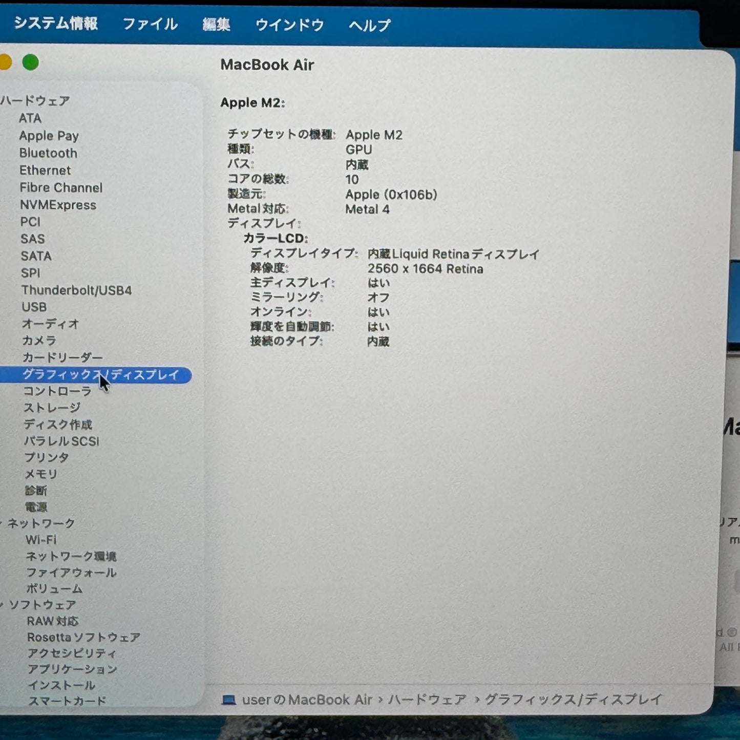Click the yellow minimize window button

[x=5, y=62]
